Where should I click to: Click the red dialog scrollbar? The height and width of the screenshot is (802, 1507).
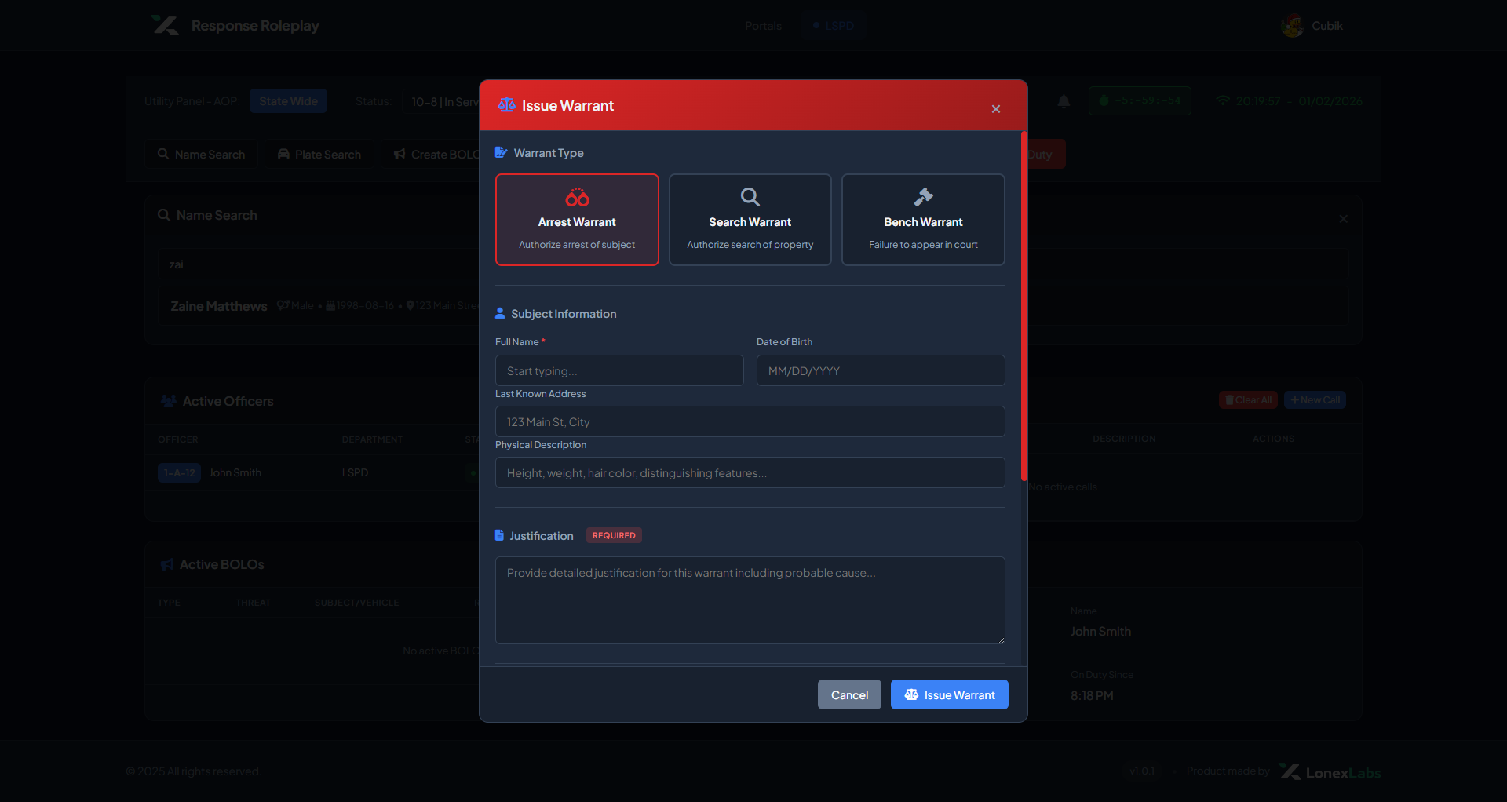(1024, 306)
